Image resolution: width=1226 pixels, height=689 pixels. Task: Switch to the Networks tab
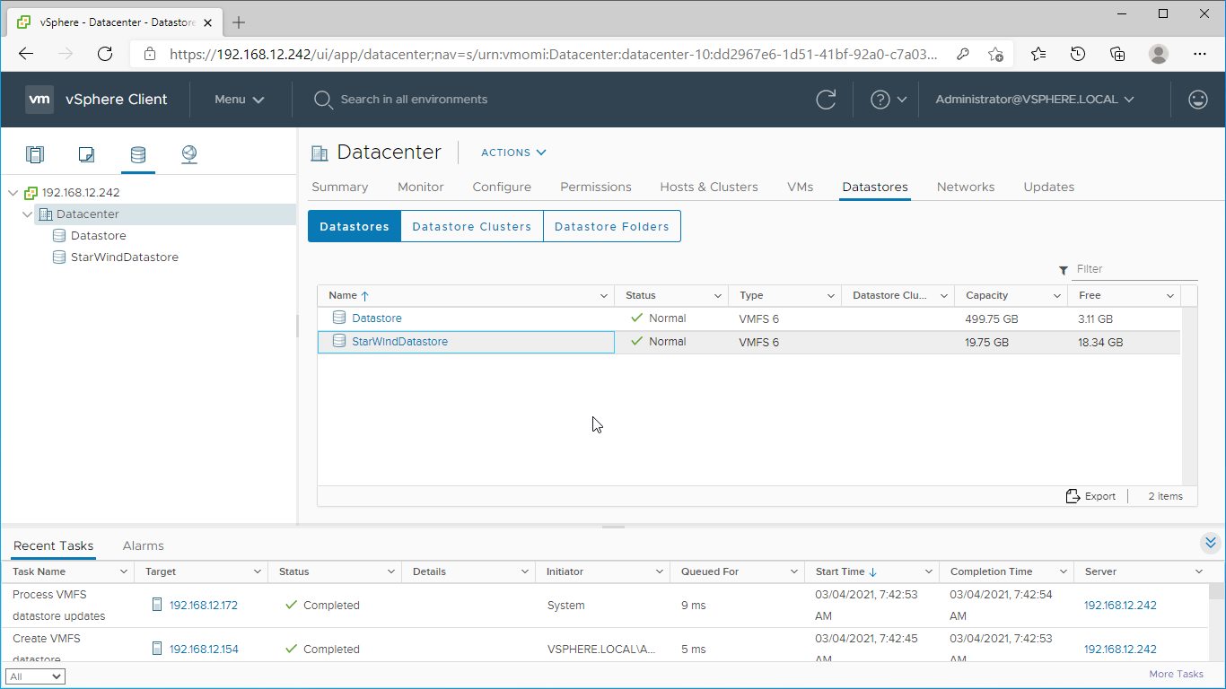966,187
